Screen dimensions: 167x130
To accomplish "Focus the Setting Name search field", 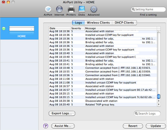I will coord(148,9).
